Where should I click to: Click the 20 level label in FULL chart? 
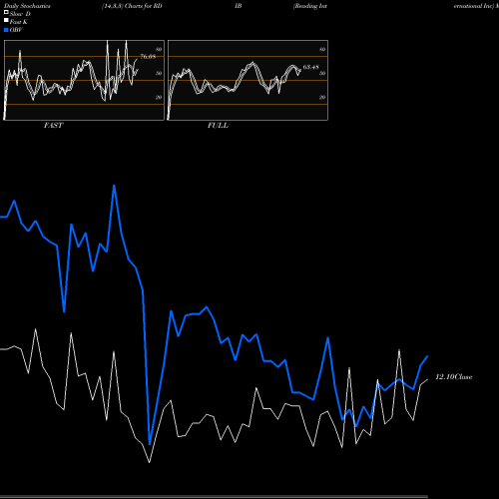(x=322, y=97)
